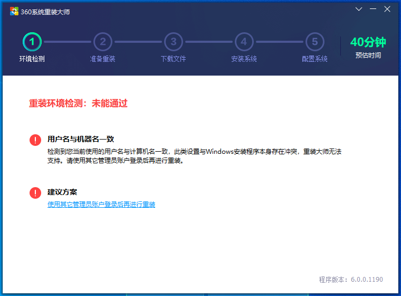Click the step 1 circle icon
This screenshot has width=401, height=296.
[x=32, y=41]
